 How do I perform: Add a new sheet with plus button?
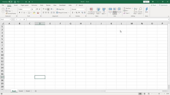pyautogui.click(x=36, y=91)
